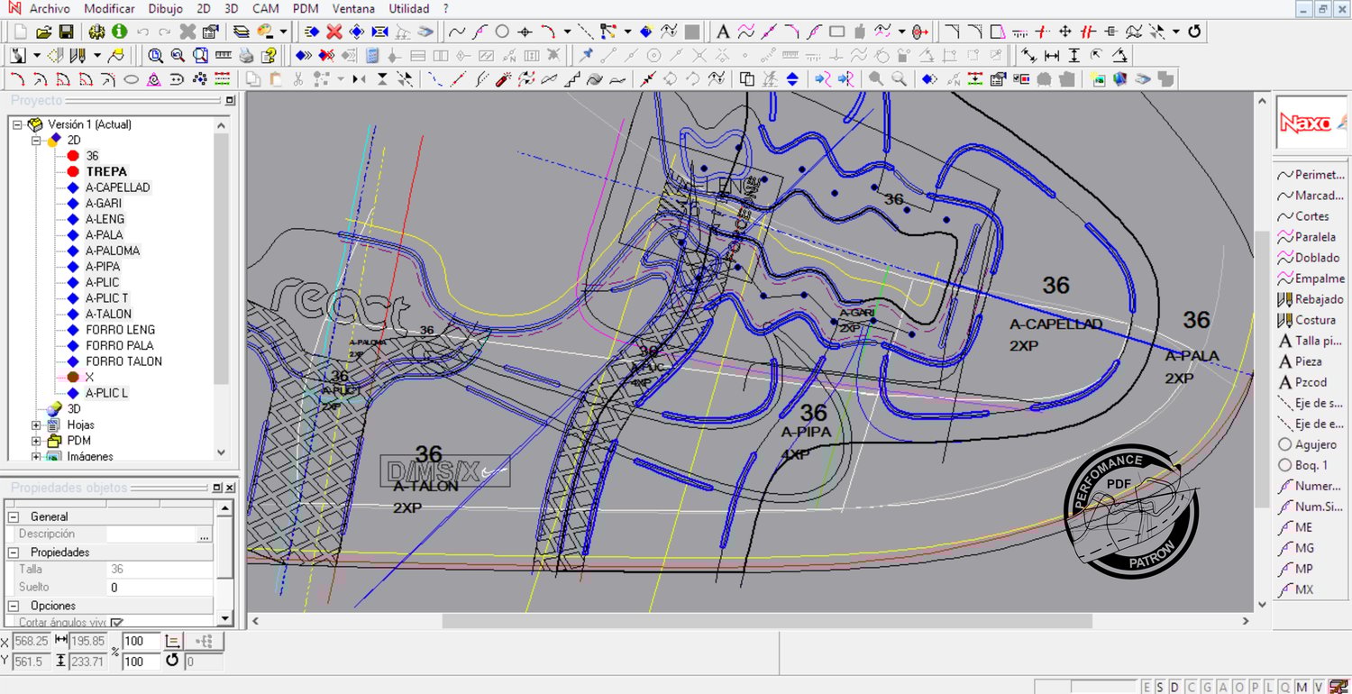The width and height of the screenshot is (1352, 694).
Task: Select the circle drawing tool
Action: [x=502, y=32]
